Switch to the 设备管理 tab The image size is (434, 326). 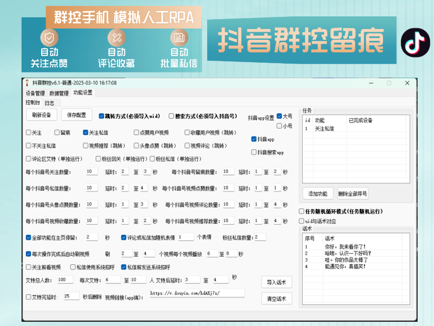35,93
